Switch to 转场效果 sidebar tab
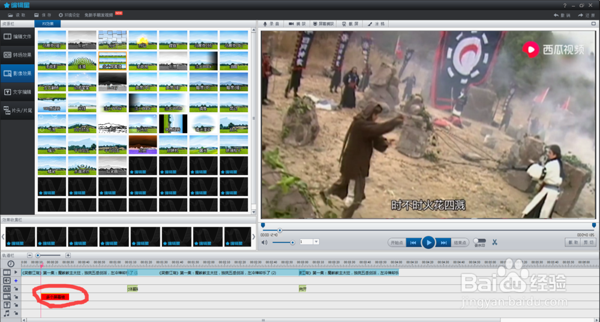The height and width of the screenshot is (322, 600). (x=17, y=55)
